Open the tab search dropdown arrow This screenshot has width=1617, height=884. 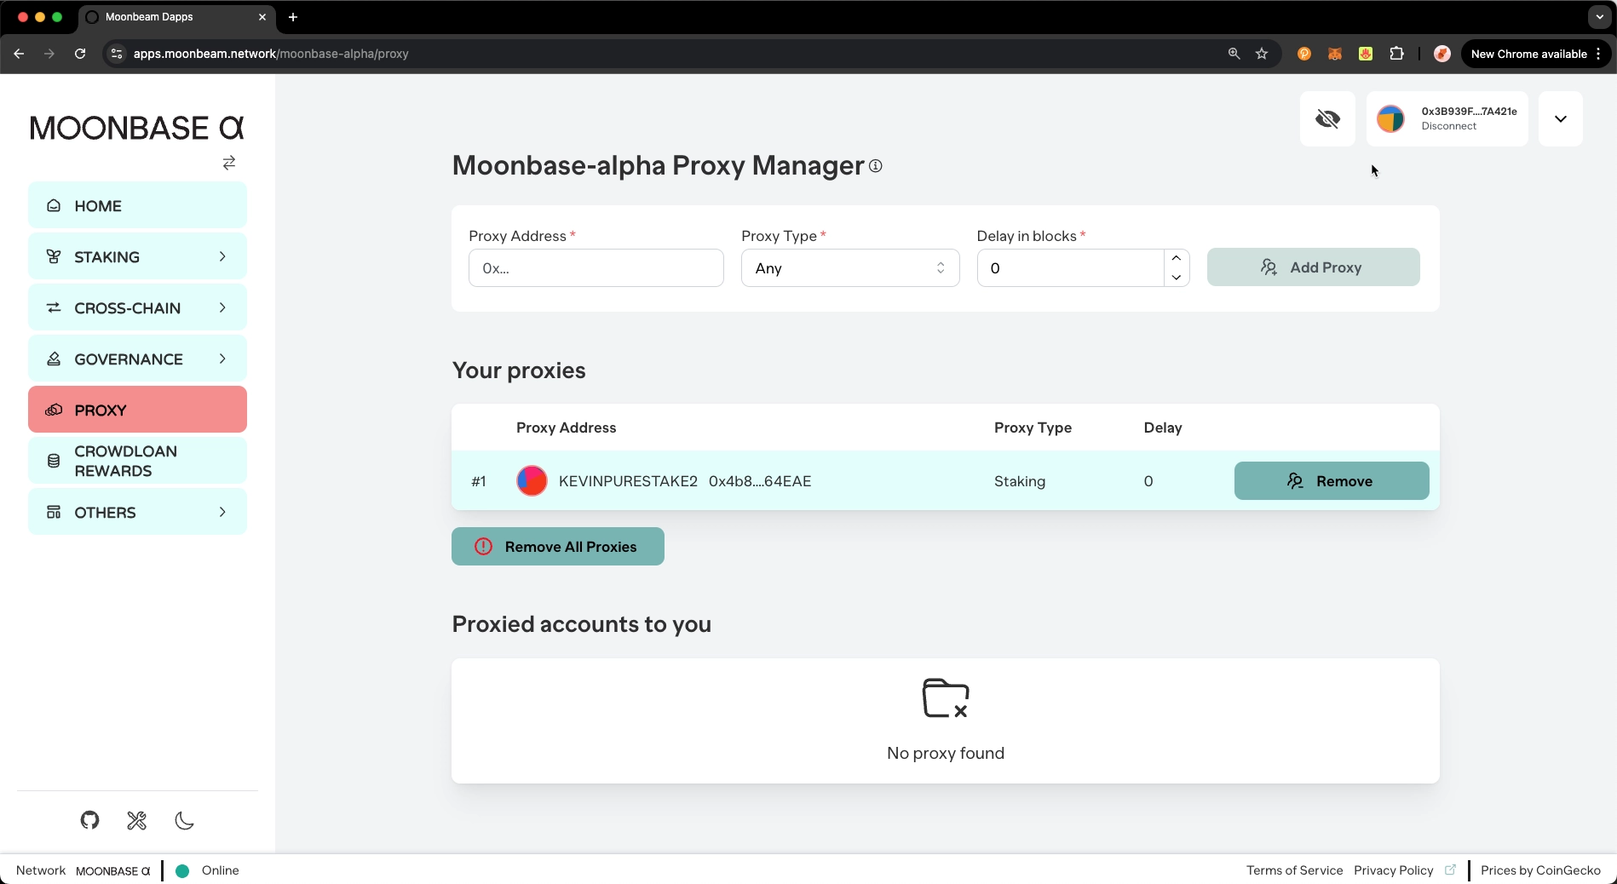tap(1599, 17)
